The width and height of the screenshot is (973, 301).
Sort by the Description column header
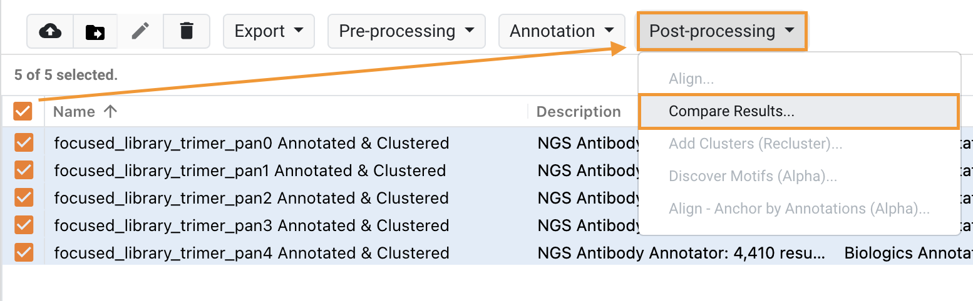click(x=579, y=112)
